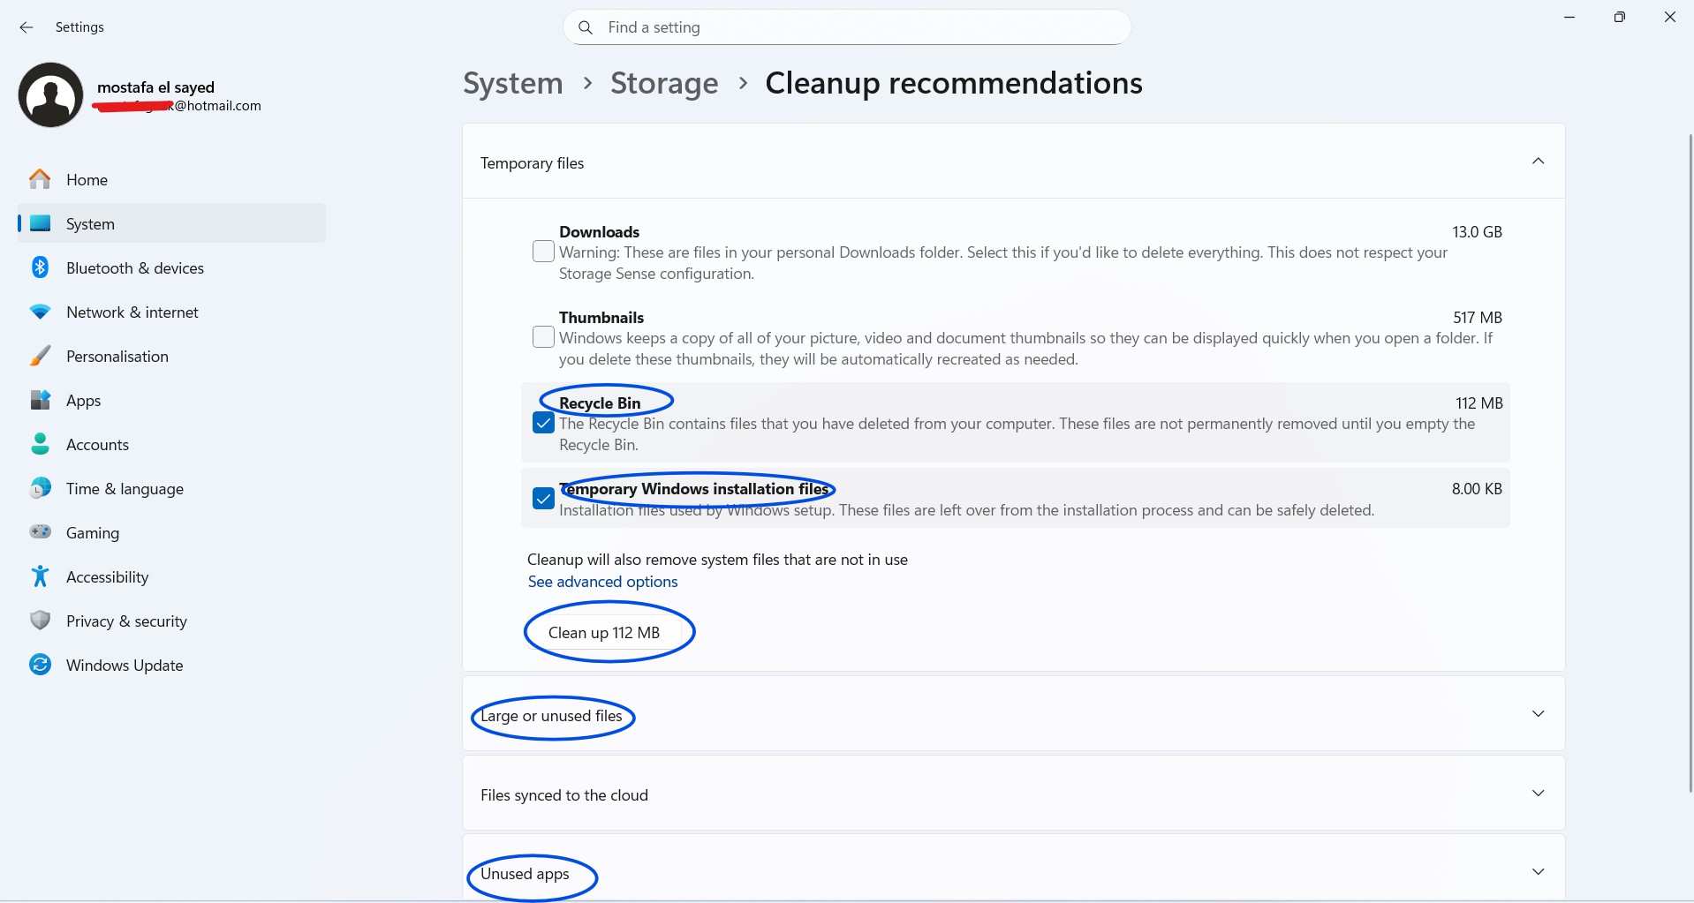Expand the Unused apps section

pyautogui.click(x=1538, y=870)
